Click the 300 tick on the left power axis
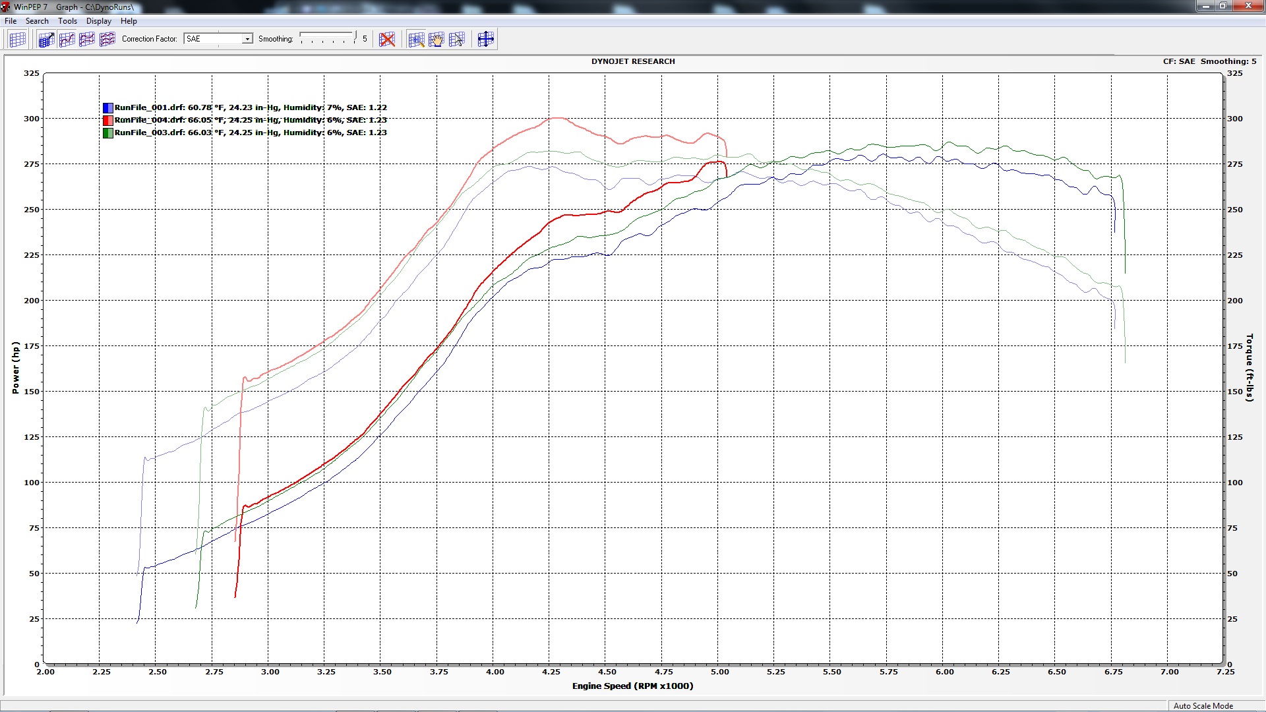This screenshot has width=1266, height=712. [x=32, y=119]
